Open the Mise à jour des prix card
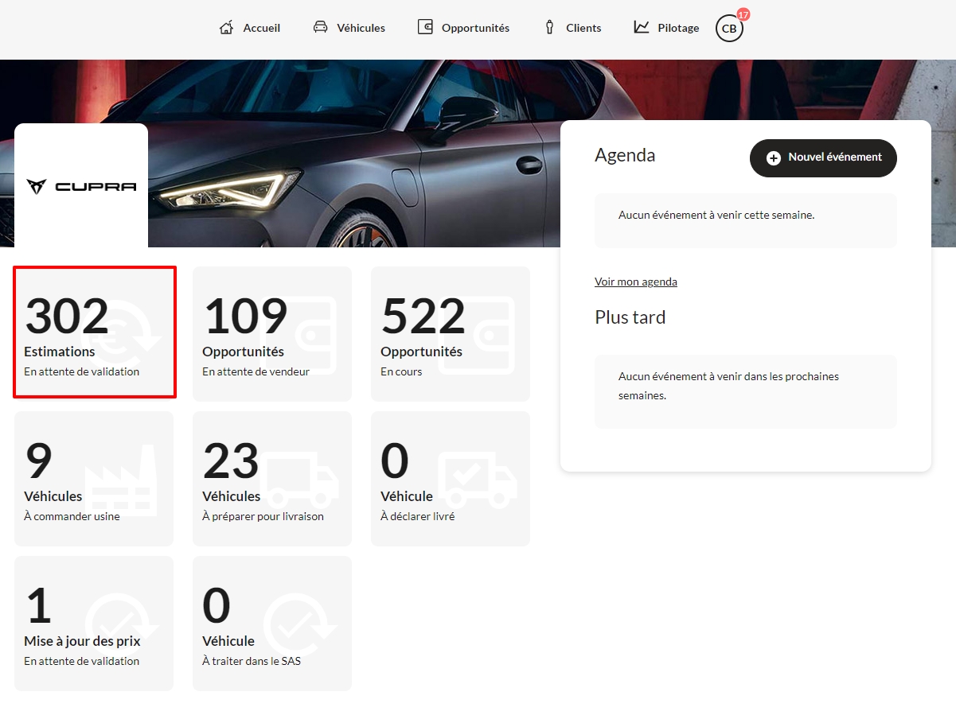The width and height of the screenshot is (956, 719). [x=94, y=624]
